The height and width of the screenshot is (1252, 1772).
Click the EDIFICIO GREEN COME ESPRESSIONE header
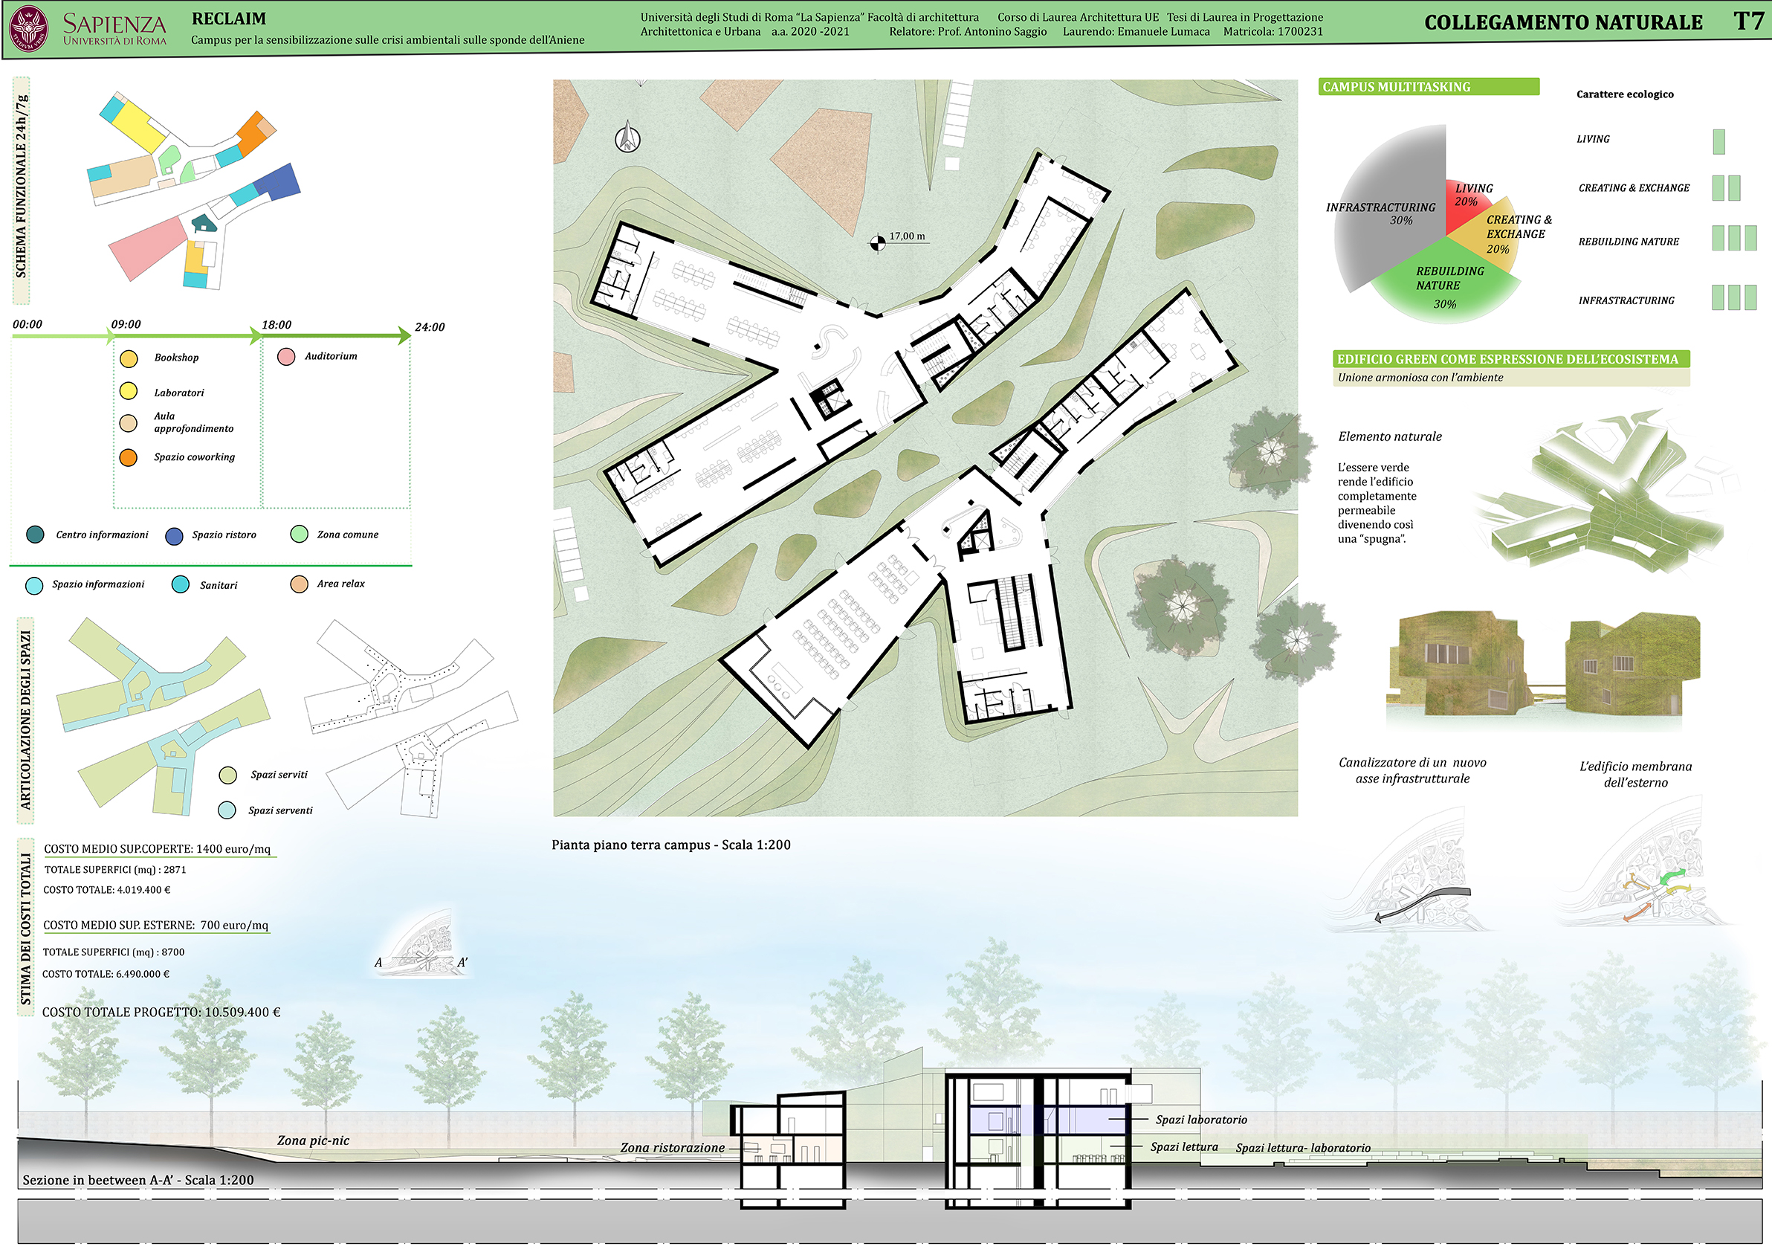[1510, 359]
